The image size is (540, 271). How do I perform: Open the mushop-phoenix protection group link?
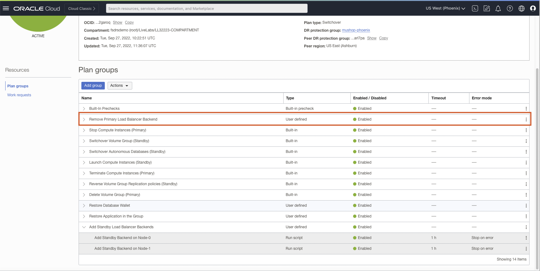point(356,30)
